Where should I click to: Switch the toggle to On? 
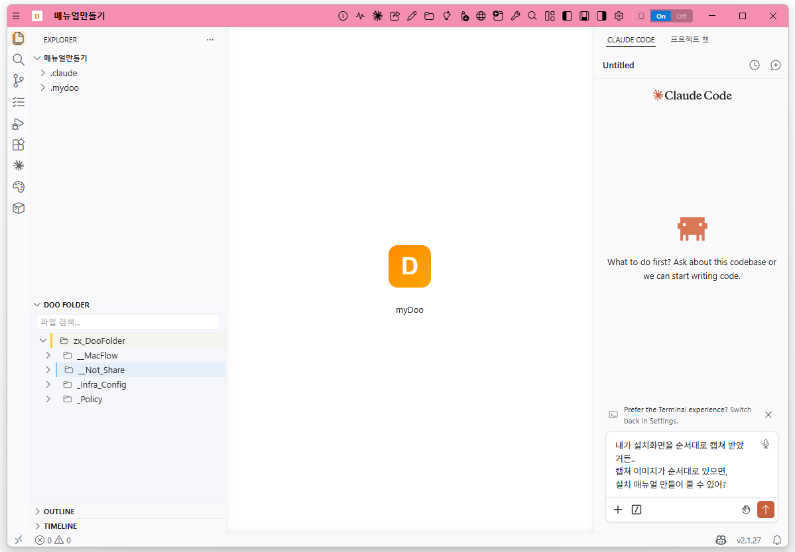(660, 16)
